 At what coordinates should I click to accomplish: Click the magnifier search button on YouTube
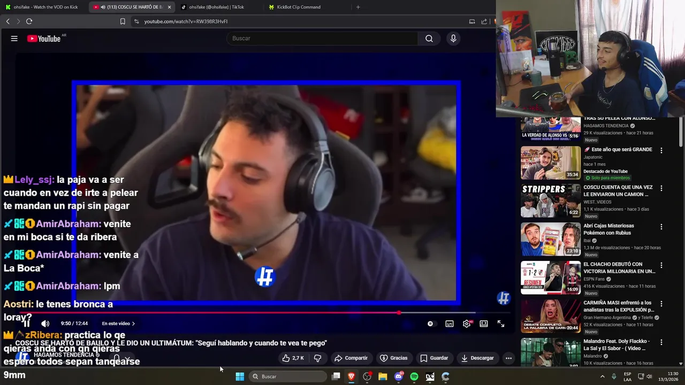pos(429,38)
